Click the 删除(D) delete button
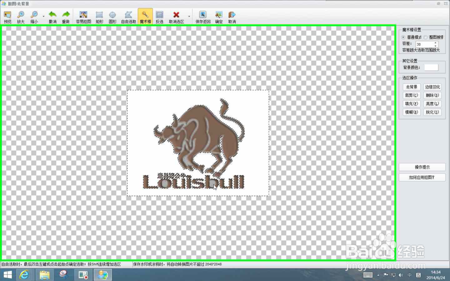This screenshot has width=450, height=281. coord(432,95)
